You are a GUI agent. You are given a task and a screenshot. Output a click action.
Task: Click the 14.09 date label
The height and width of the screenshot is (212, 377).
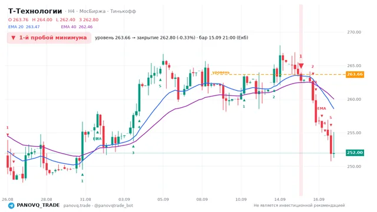click(x=280, y=199)
